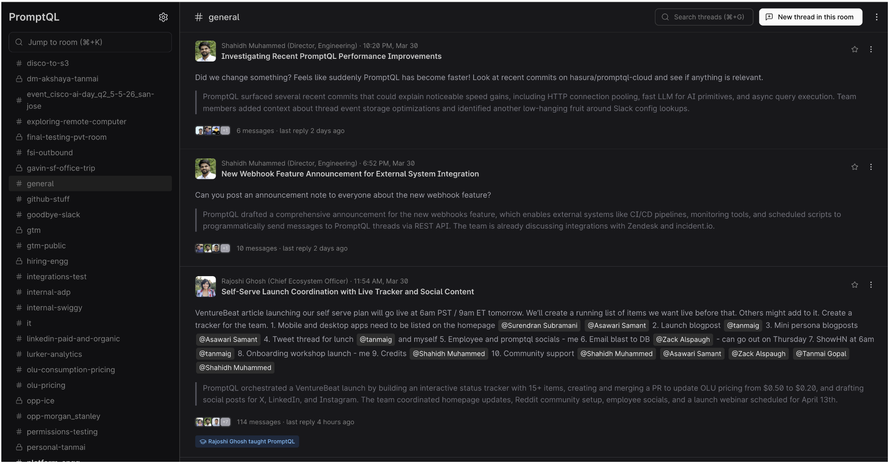
Task: Star the Self-Serve Launch Coordination thread
Action: pyautogui.click(x=855, y=285)
